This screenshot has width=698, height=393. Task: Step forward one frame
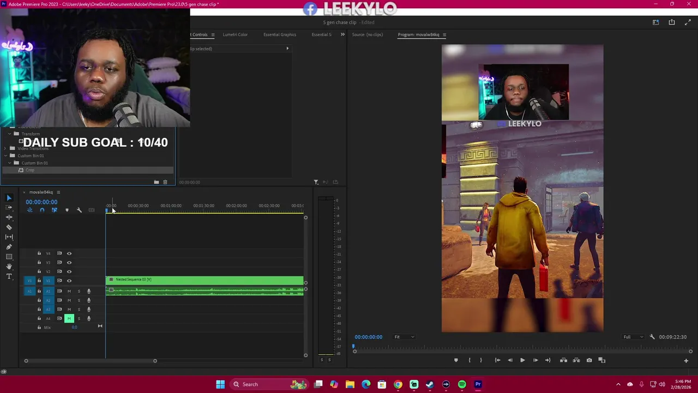(535, 360)
